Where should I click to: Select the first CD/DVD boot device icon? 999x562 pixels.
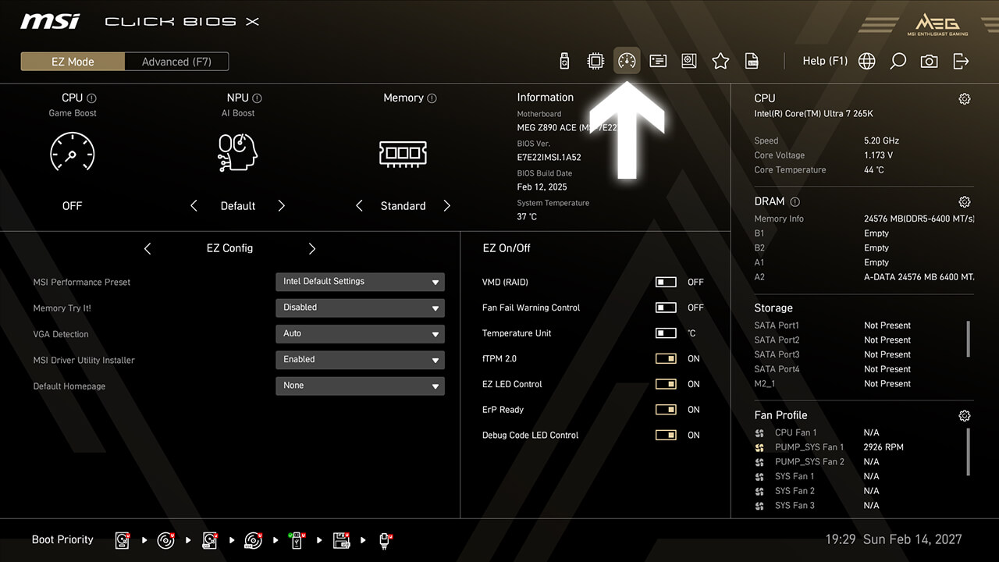[167, 540]
